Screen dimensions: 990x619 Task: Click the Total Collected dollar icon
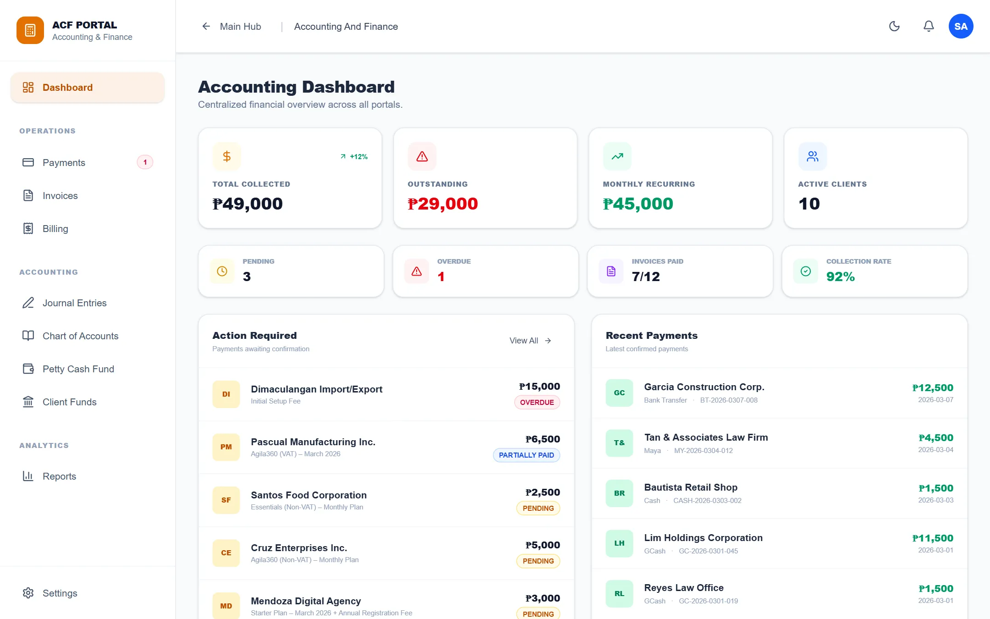click(x=226, y=156)
